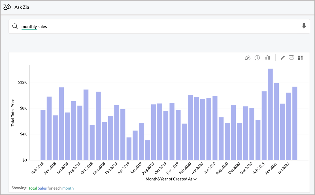315x195 pixels.
Task: Click the Ask Zia logo in header
Action: [7, 7]
